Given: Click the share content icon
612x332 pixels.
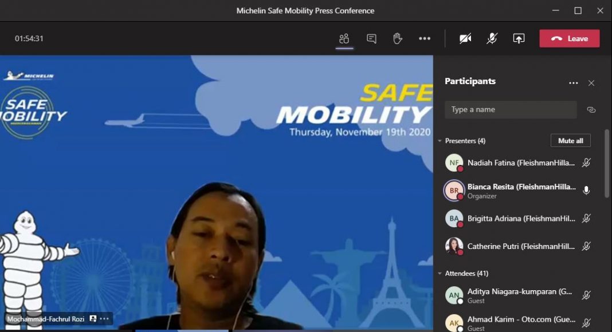Looking at the screenshot, I should 519,39.
